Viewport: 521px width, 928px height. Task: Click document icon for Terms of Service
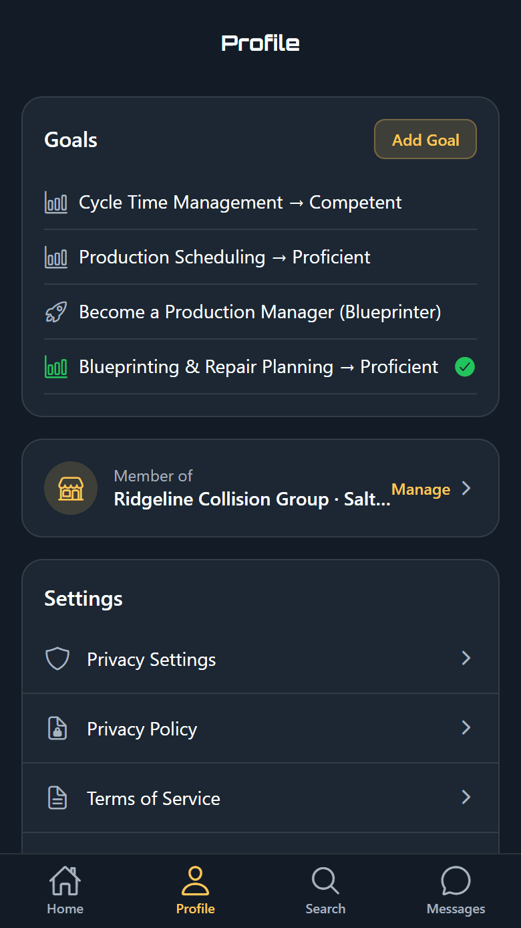[57, 798]
